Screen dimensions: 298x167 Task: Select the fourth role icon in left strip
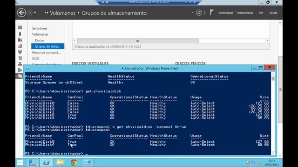click(20, 46)
